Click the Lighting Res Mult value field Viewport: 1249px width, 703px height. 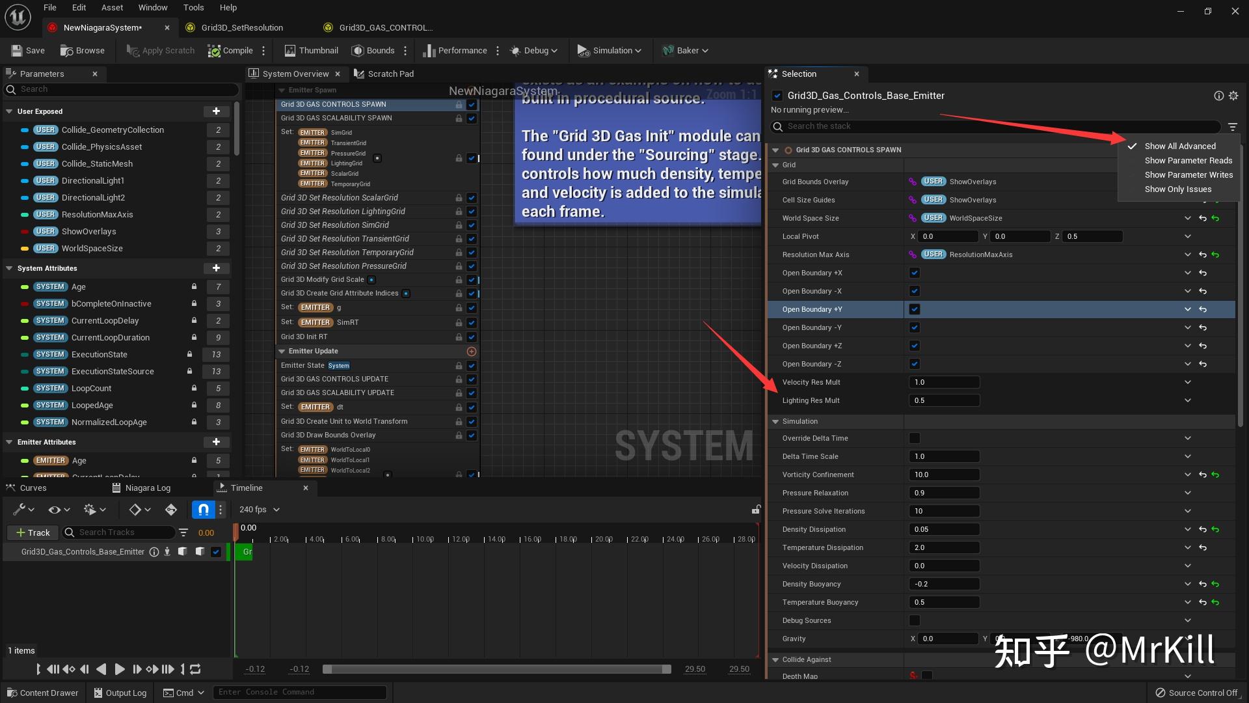click(x=943, y=400)
